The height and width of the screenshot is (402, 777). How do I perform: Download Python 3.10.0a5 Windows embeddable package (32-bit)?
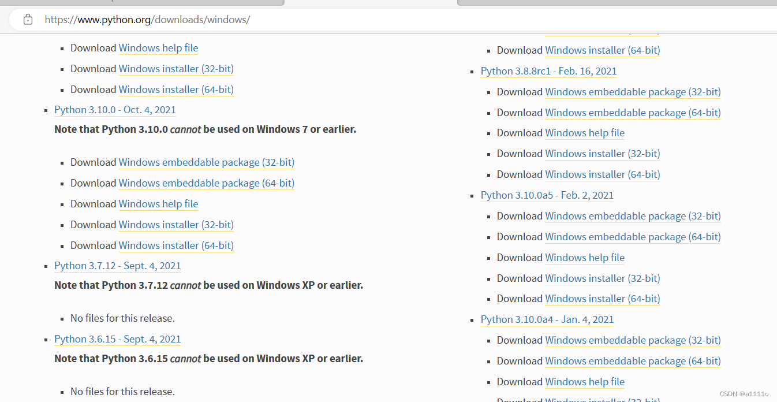tap(633, 216)
